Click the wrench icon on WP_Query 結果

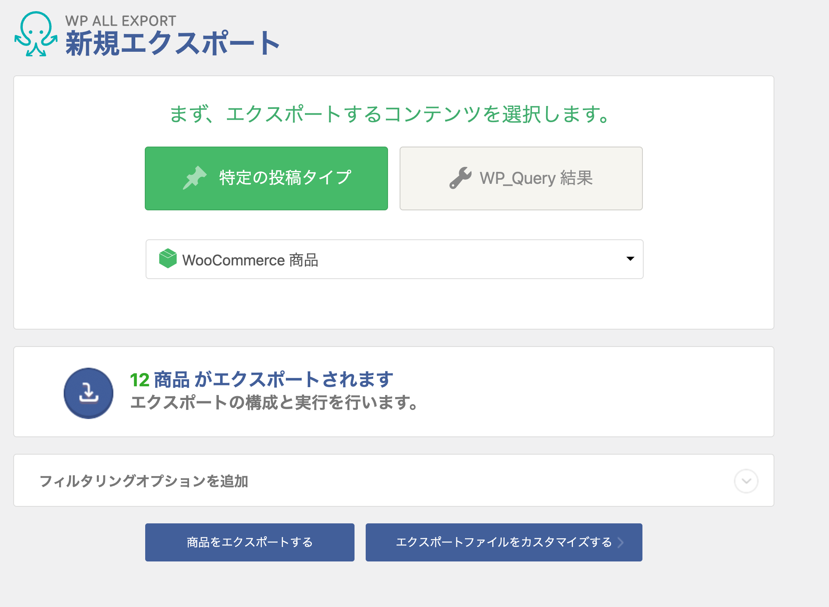[x=460, y=178]
